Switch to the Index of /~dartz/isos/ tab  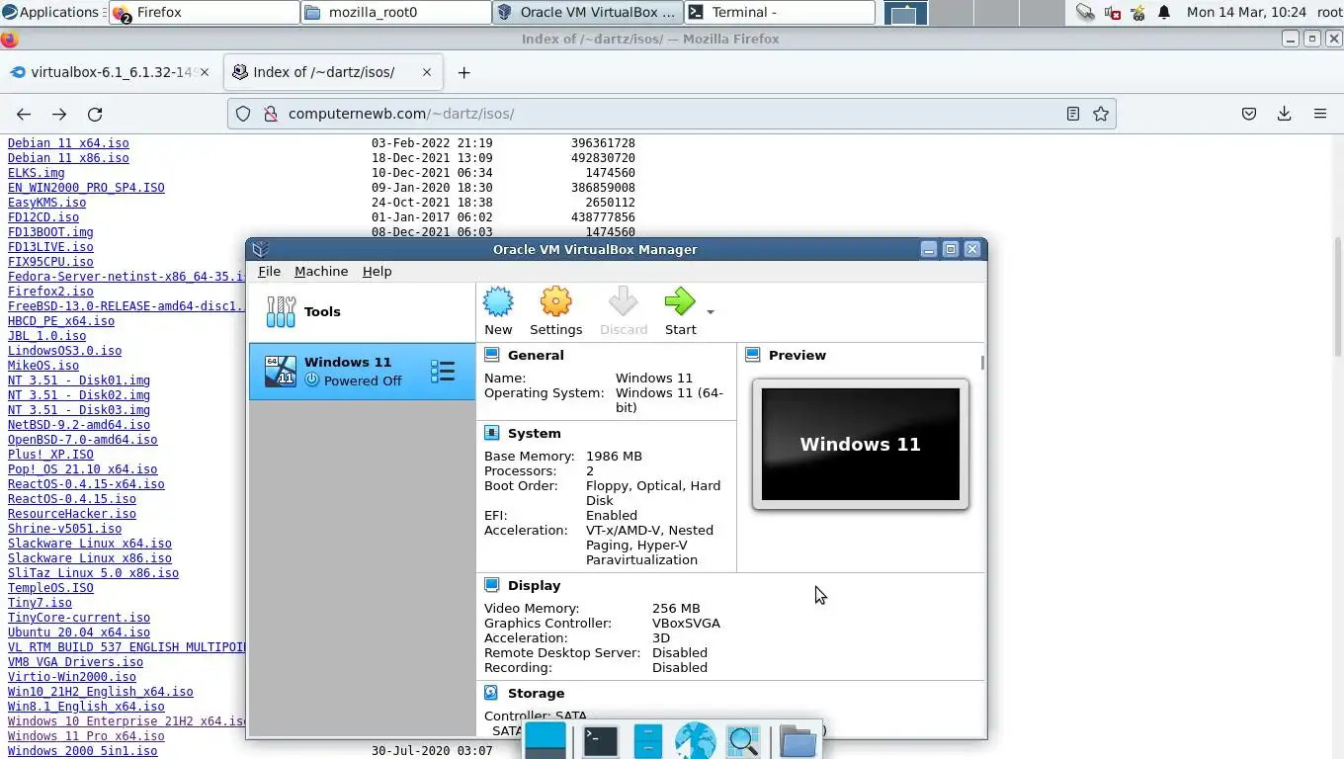[x=332, y=72]
